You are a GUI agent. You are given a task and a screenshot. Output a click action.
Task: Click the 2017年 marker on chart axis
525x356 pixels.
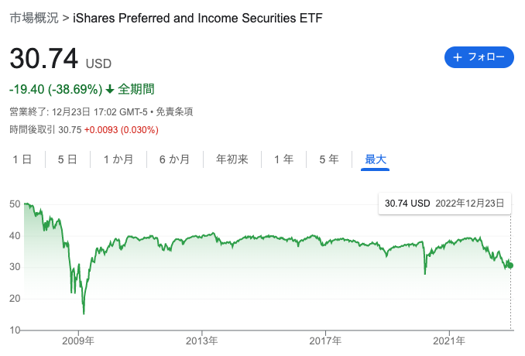(x=325, y=341)
